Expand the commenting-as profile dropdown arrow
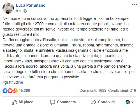Image resolution: width=139 pixels, height=108 pixels. pos(132,102)
